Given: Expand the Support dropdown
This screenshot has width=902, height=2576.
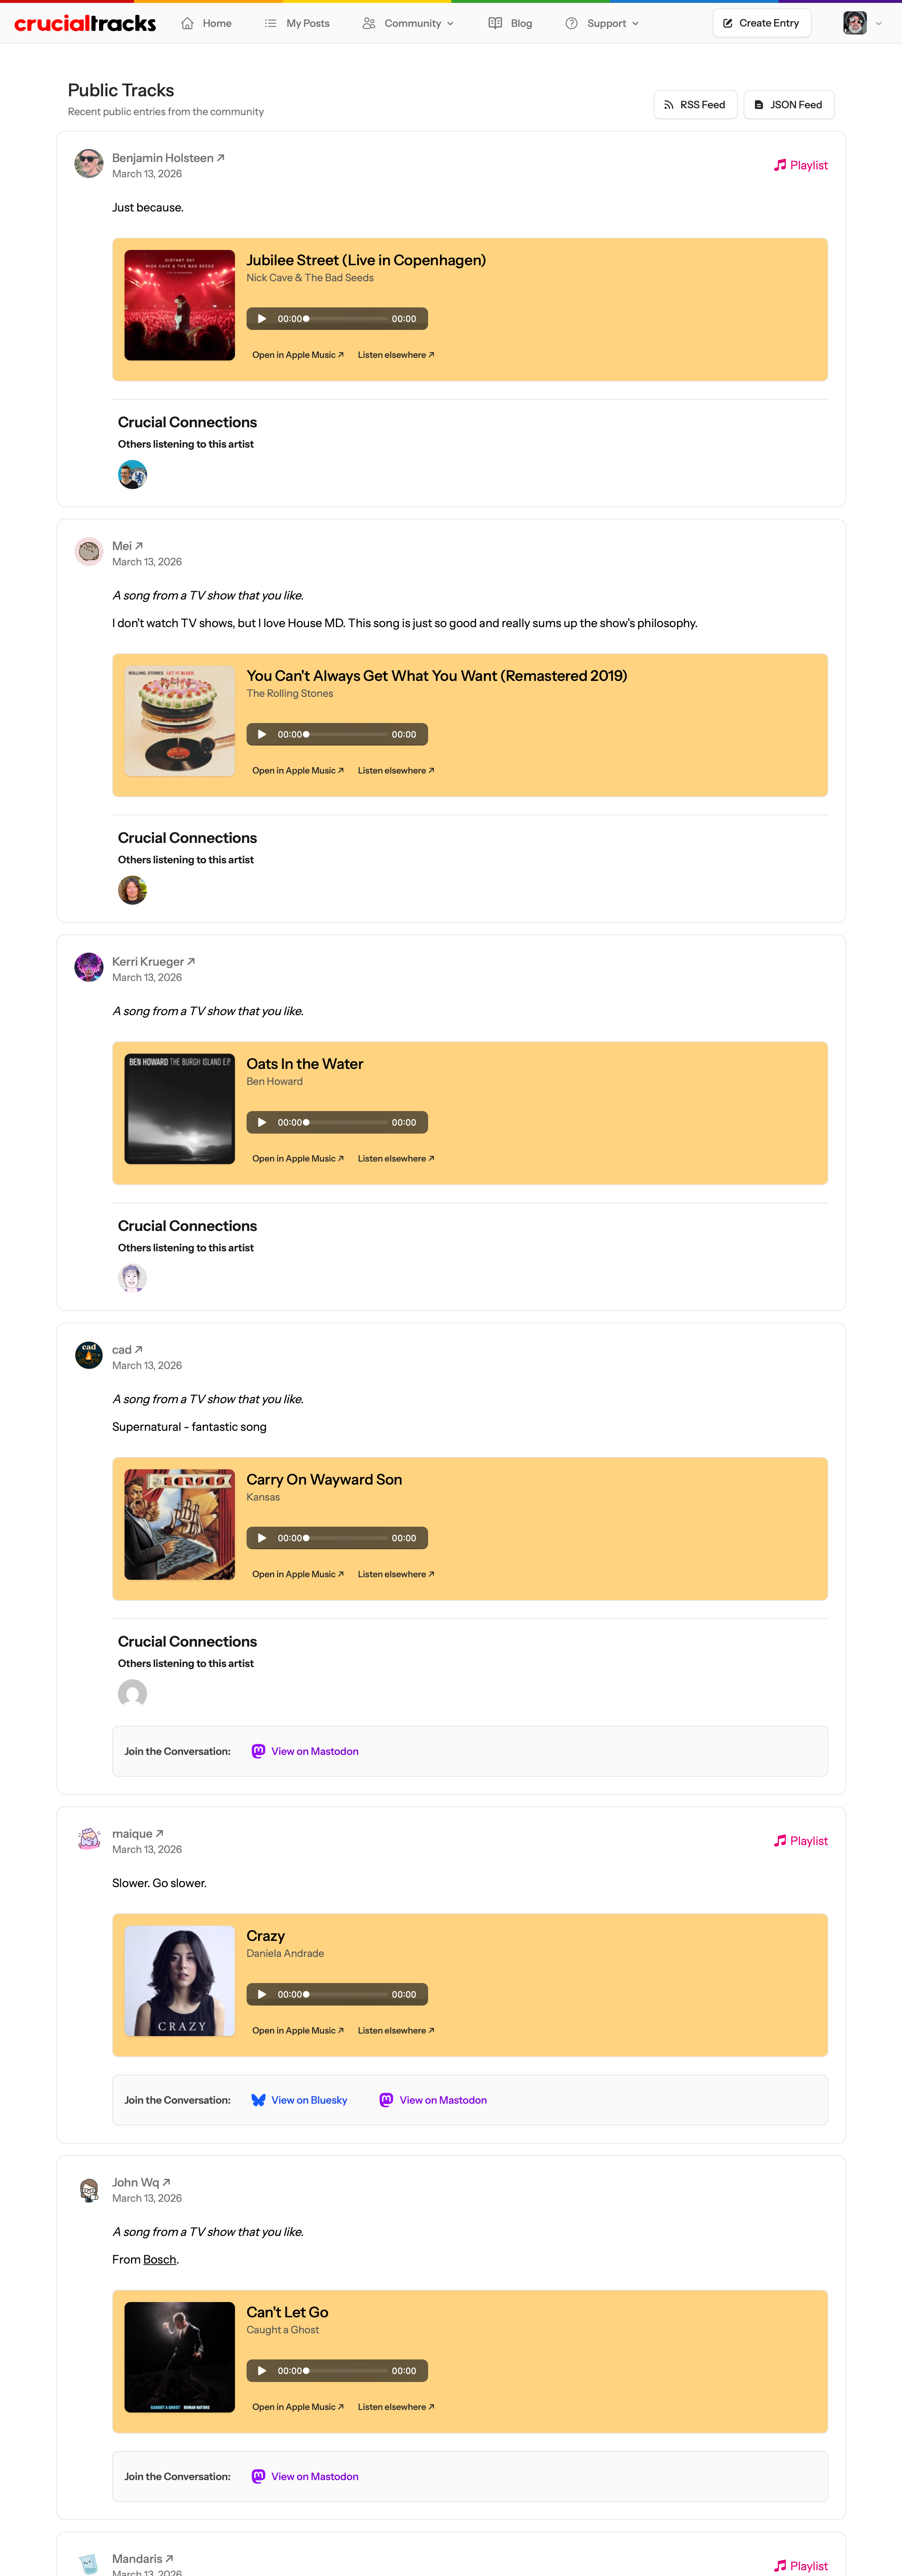Looking at the screenshot, I should [635, 22].
